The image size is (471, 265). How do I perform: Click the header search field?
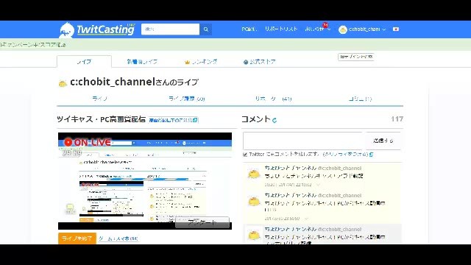click(x=170, y=29)
